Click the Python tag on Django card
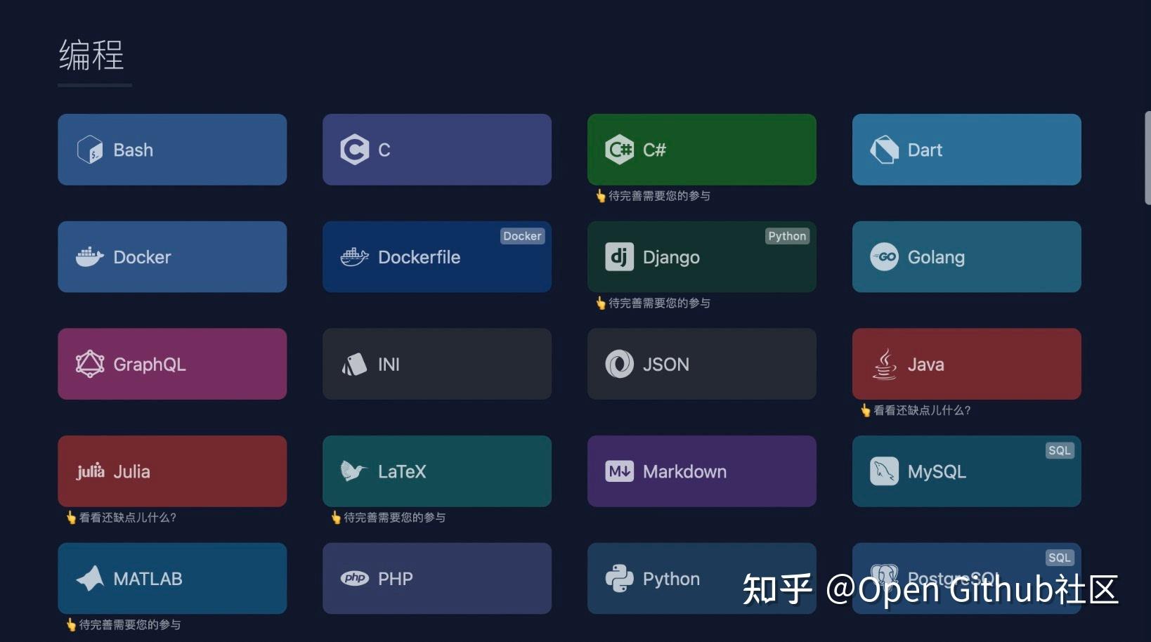The image size is (1151, 642). click(787, 236)
